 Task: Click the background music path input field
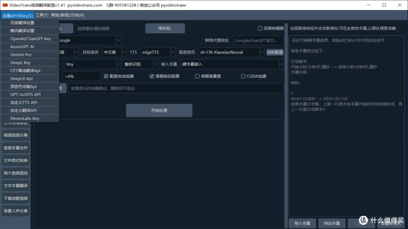(176, 88)
